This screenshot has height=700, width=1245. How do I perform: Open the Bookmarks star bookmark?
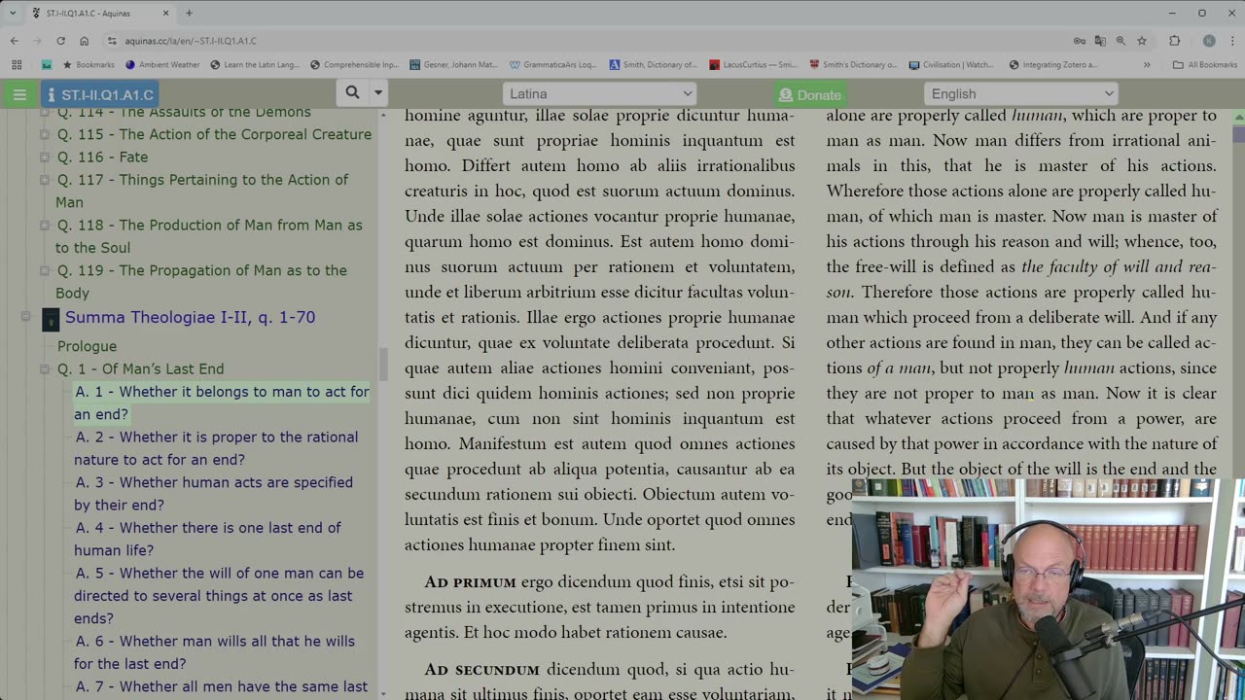(88, 65)
